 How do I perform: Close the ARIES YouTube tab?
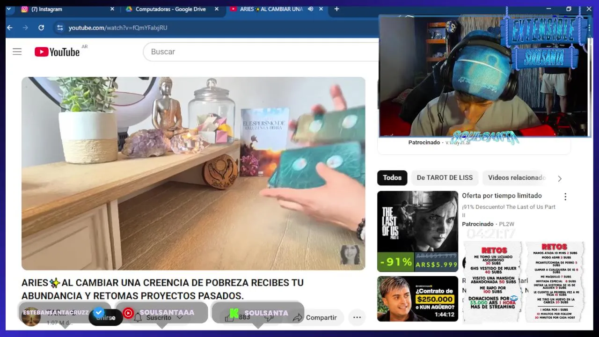tap(321, 9)
